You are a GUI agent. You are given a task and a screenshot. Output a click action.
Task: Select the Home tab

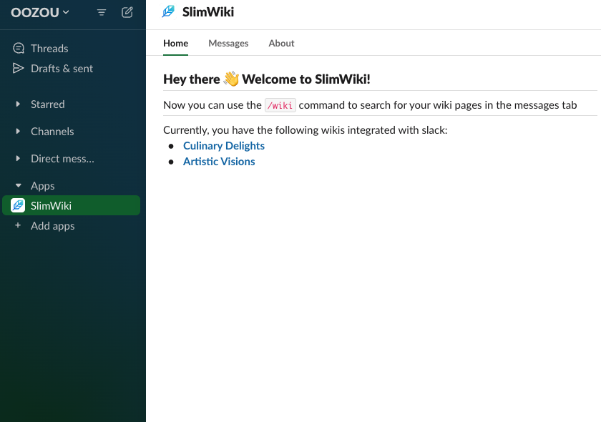coord(175,44)
